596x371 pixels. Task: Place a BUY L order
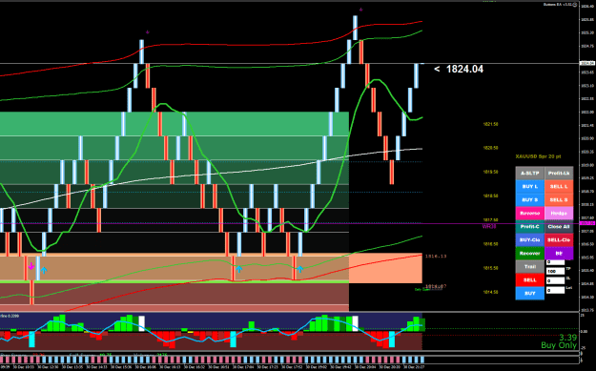tap(530, 187)
